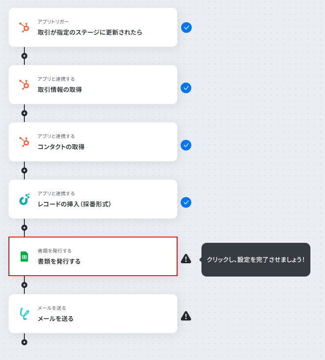Click the Google Sheets icon on 書類を発行する step
The width and height of the screenshot is (325, 360).
[x=24, y=257]
